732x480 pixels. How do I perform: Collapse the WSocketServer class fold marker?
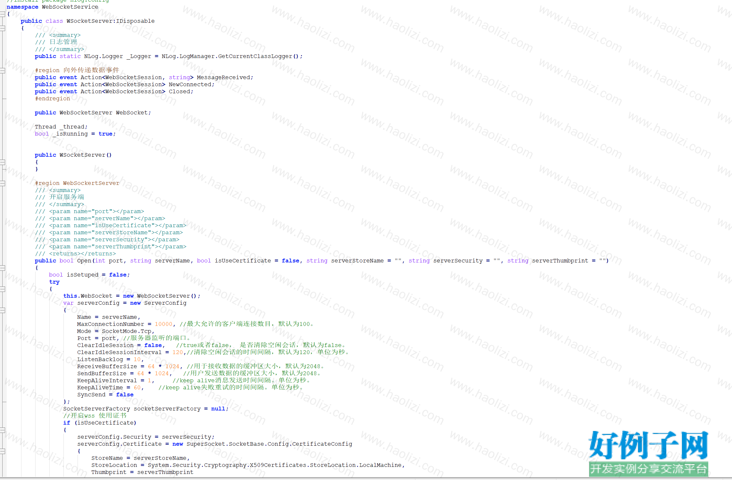tap(3, 28)
